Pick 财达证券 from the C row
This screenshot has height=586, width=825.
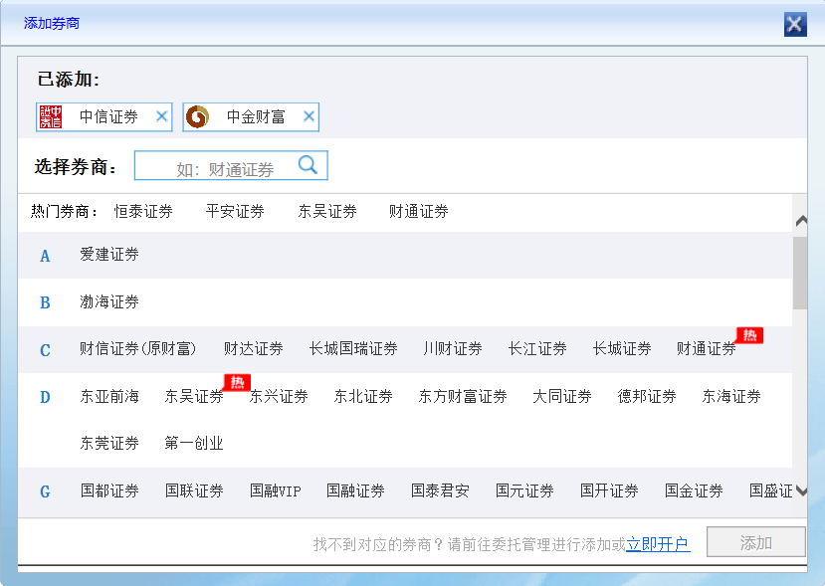254,349
